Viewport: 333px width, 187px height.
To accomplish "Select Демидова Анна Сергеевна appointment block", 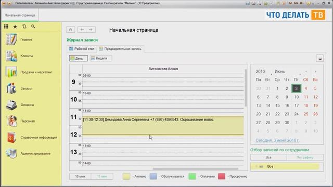I will (x=163, y=126).
